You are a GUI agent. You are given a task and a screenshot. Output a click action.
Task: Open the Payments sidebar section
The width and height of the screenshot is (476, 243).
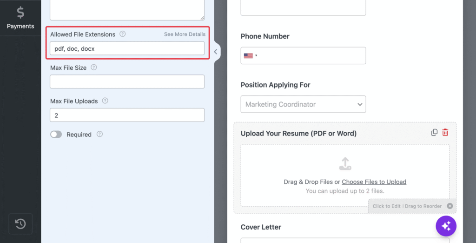coord(20,18)
